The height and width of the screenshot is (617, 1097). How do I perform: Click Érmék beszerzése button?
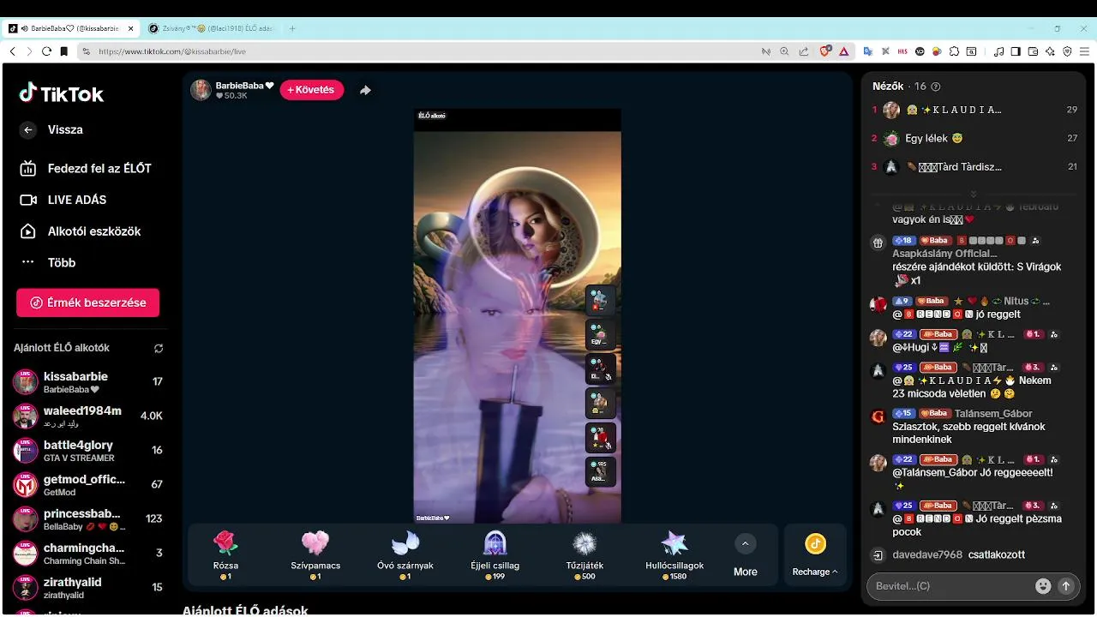click(x=87, y=303)
